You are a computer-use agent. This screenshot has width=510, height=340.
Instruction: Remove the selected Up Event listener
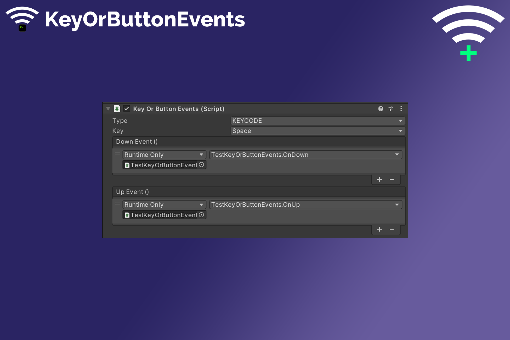point(392,229)
